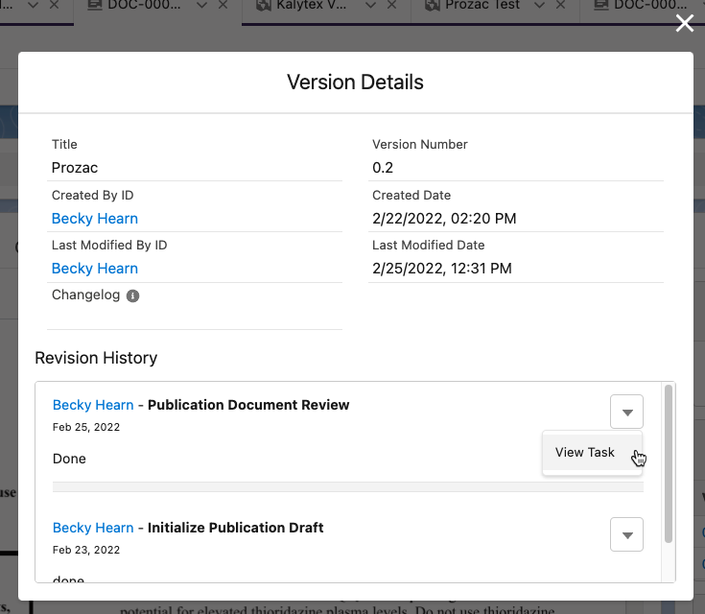Click the Kalytex tab's icon
Viewport: 705px width, 614px height.
click(265, 6)
